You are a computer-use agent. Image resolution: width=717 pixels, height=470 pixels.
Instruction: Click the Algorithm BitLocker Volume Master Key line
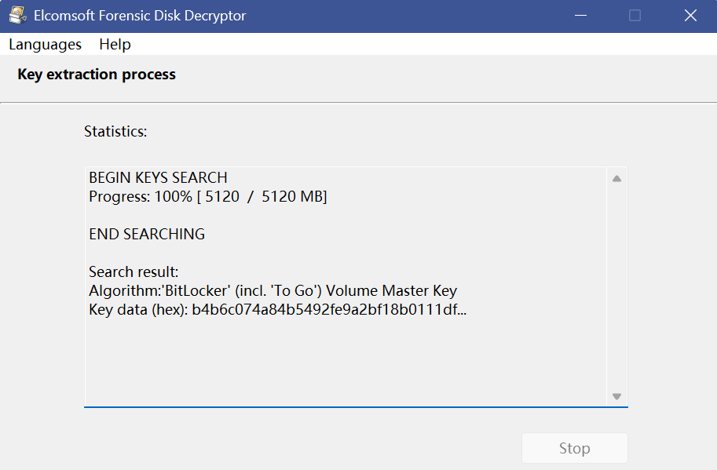pyautogui.click(x=273, y=291)
